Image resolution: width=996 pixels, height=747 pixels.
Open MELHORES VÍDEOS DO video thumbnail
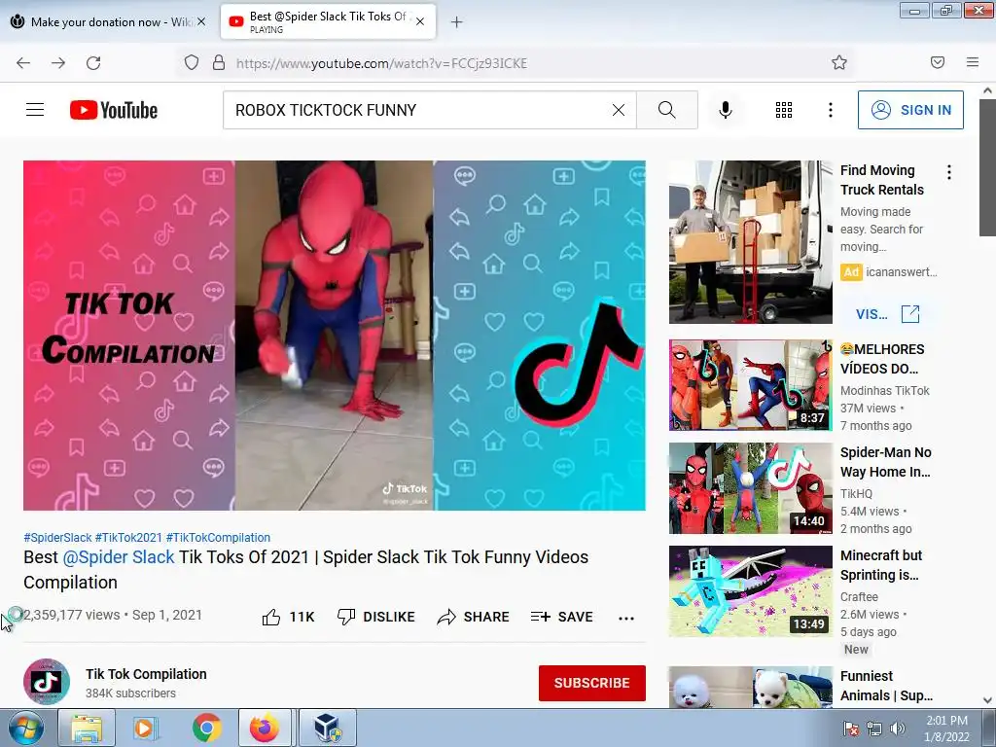pos(750,385)
